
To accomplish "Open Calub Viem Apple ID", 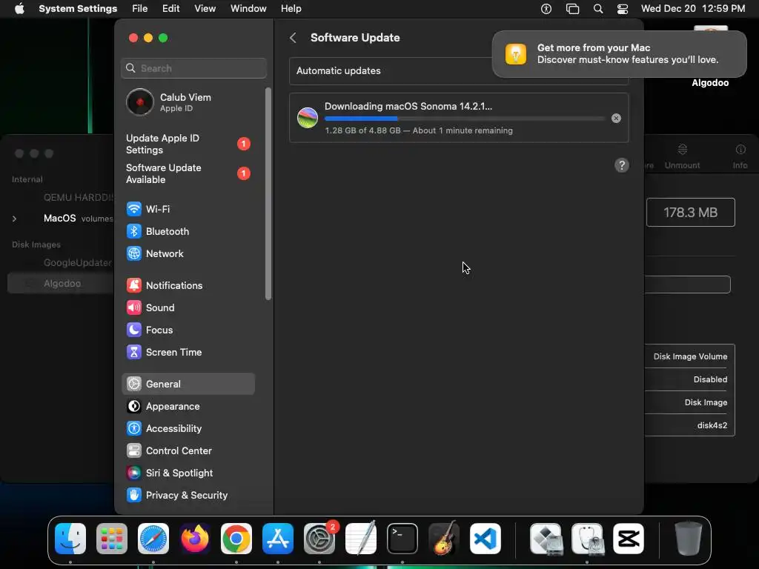I will pos(188,102).
